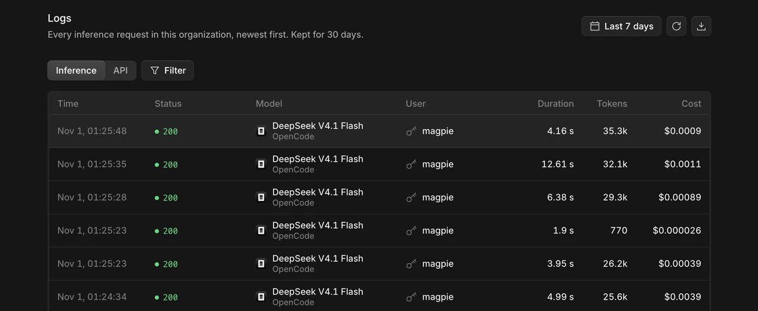Refresh the logs list
758x311 pixels.
676,26
